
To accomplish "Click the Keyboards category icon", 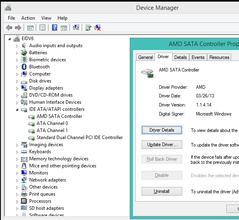I will [x=24, y=152].
